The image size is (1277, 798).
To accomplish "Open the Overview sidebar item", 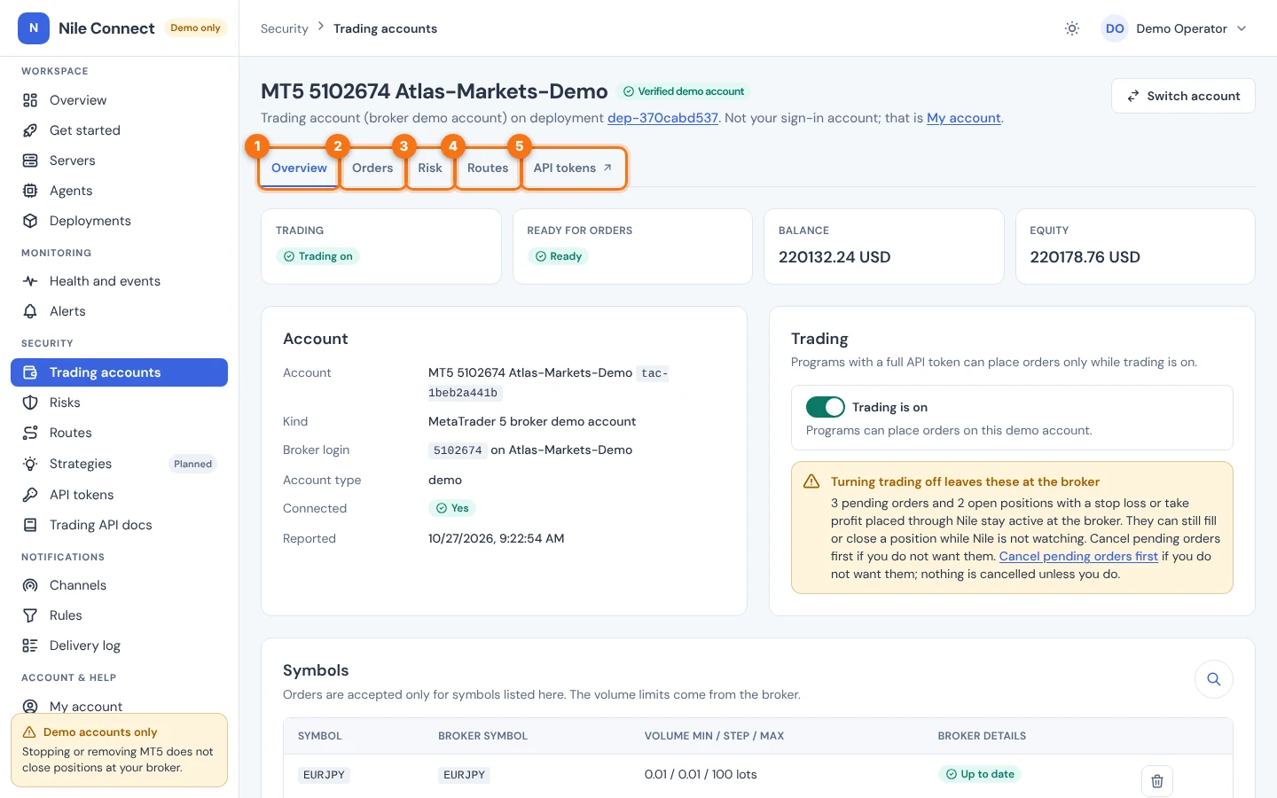I will [119, 100].
